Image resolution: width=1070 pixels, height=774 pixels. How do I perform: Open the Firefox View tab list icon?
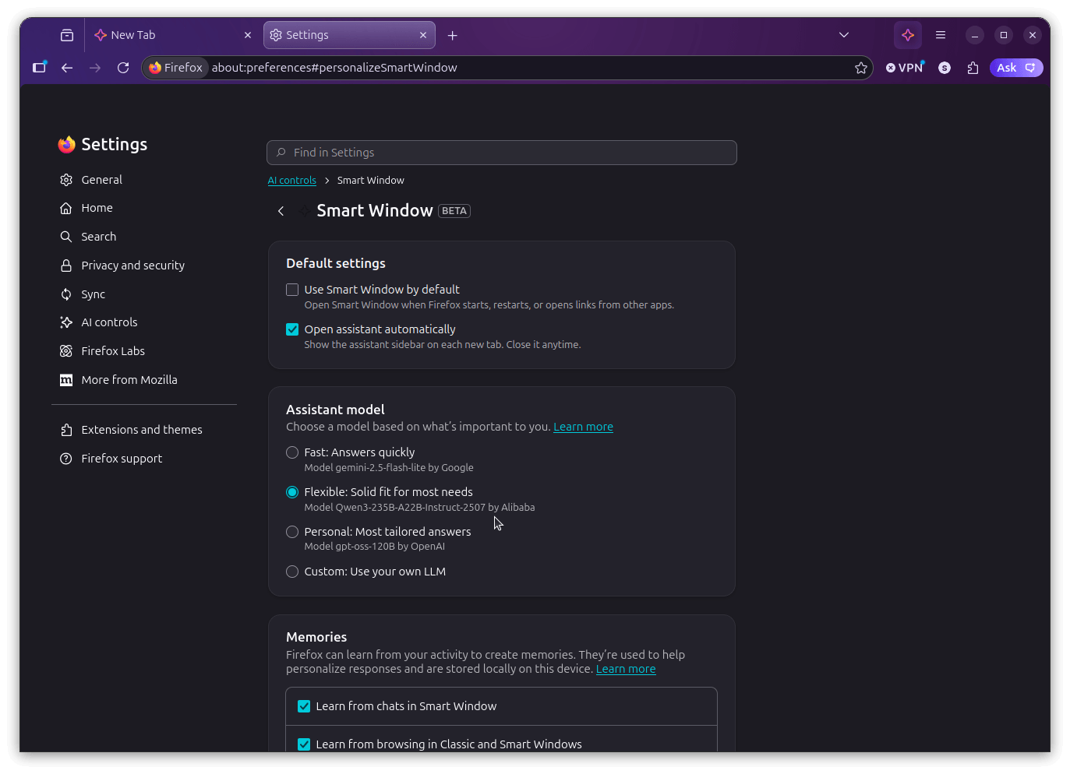pyautogui.click(x=67, y=35)
